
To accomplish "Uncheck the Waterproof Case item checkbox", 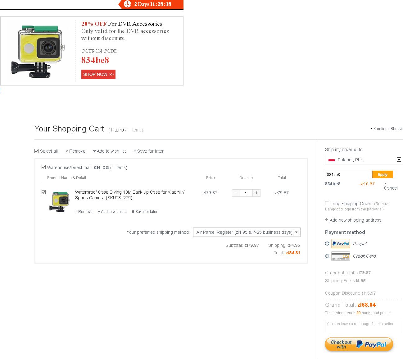I will point(44,192).
